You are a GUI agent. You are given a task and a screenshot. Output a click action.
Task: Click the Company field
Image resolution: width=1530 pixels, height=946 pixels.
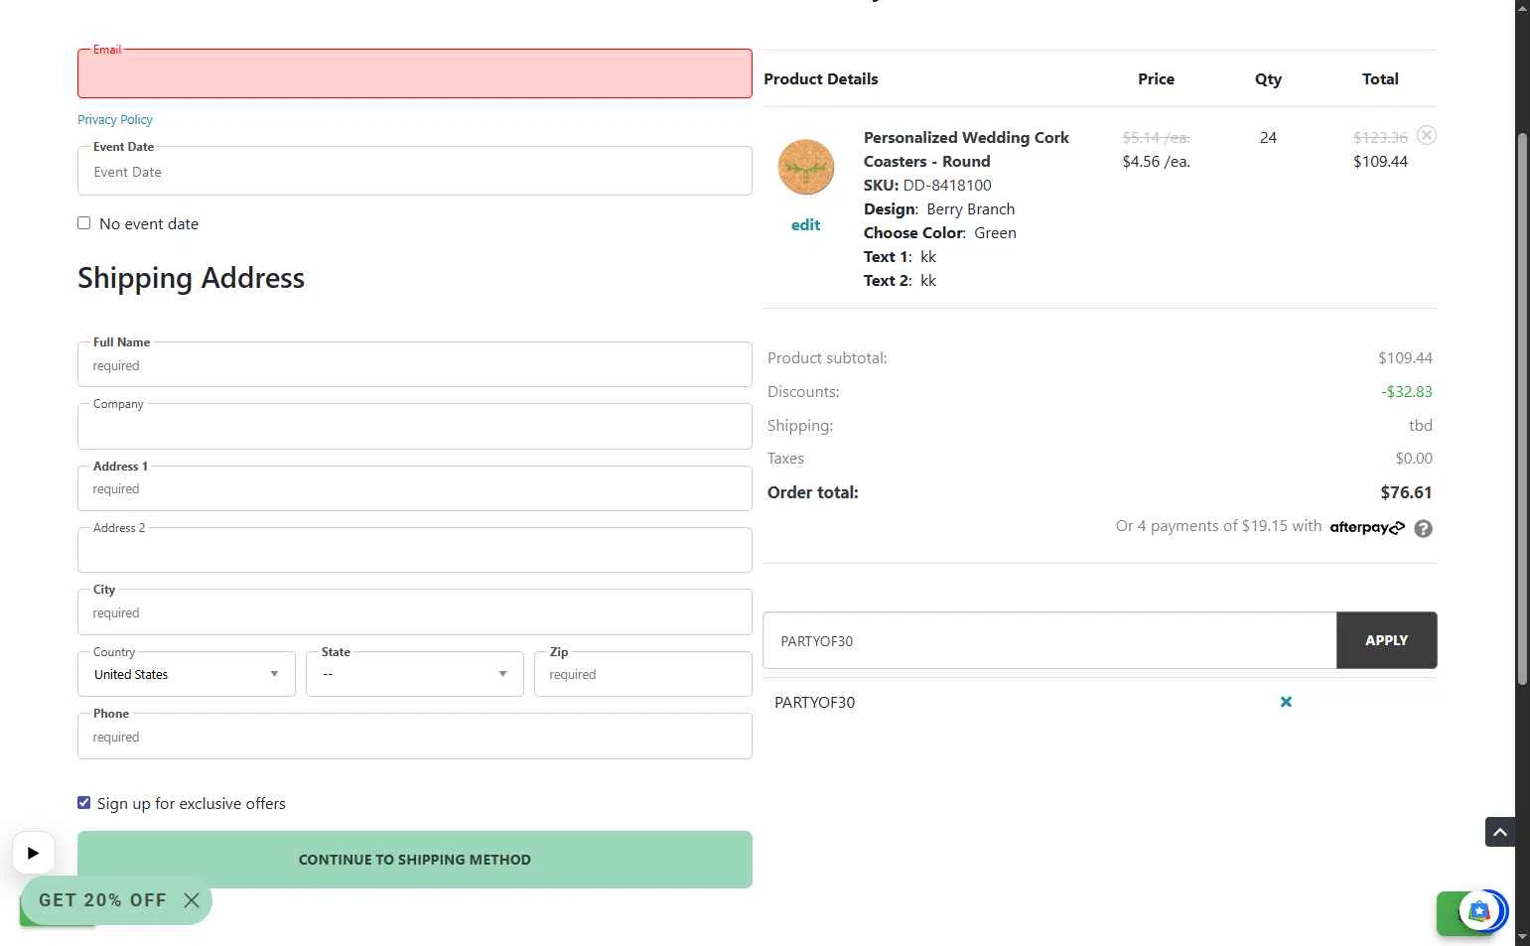(415, 427)
